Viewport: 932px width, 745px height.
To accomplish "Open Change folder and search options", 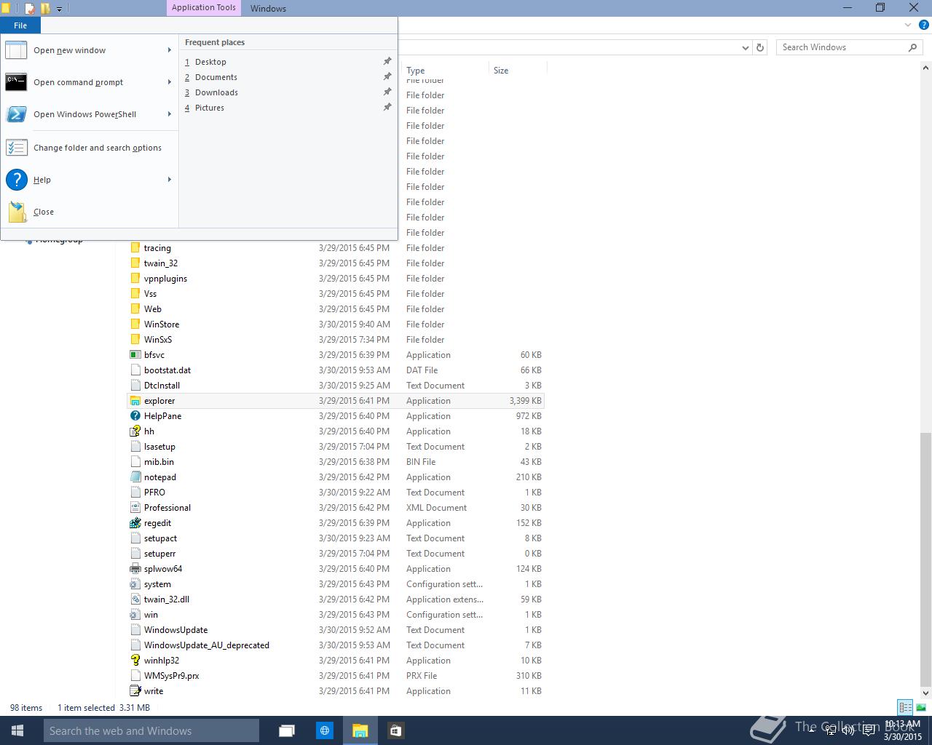I will coord(89,148).
